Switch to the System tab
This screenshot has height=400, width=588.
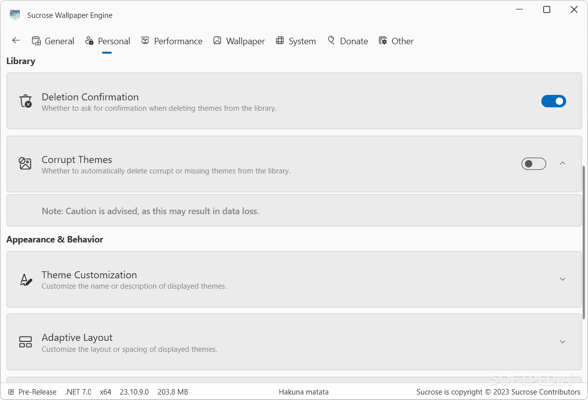tap(296, 41)
